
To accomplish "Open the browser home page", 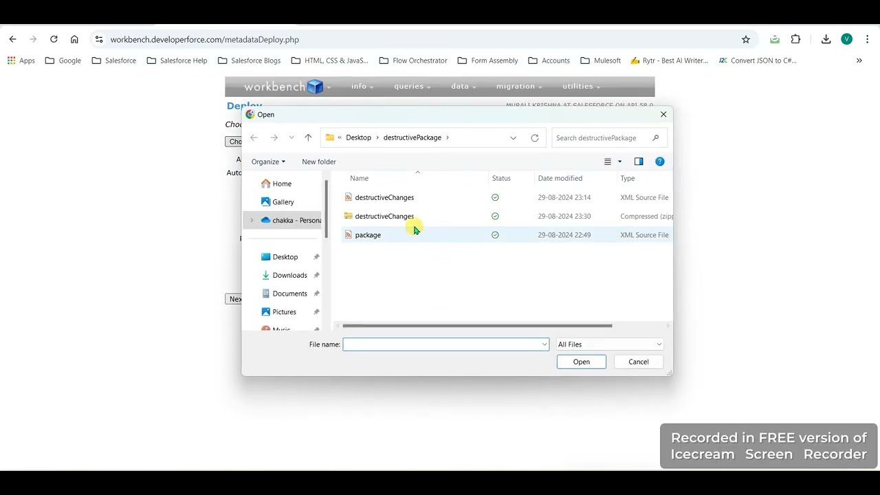I will click(x=74, y=39).
